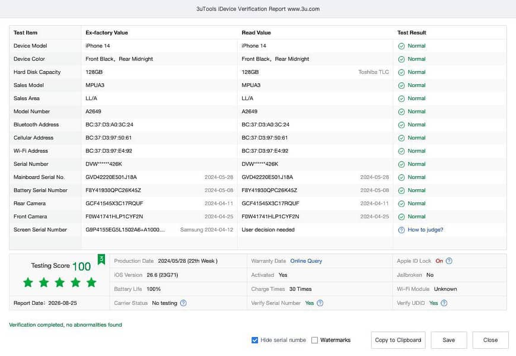Select read value Cellular address BC:37:D3:97:50:61

click(265, 138)
